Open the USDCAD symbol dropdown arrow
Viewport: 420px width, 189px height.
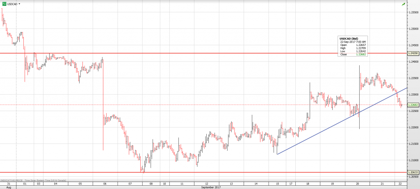click(x=19, y=4)
